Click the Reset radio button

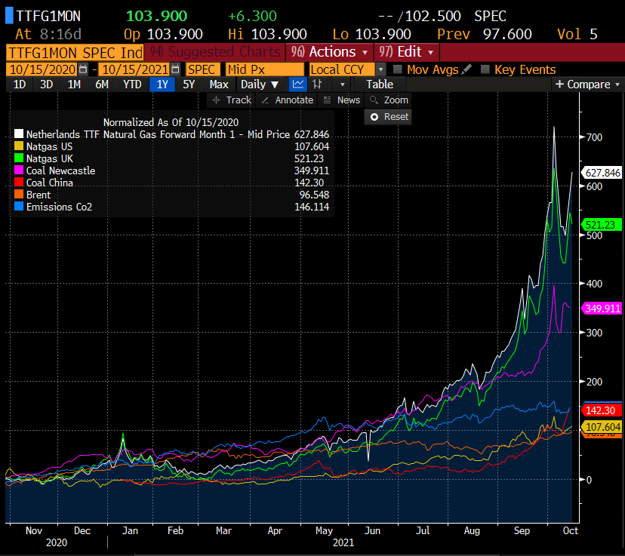tap(374, 117)
